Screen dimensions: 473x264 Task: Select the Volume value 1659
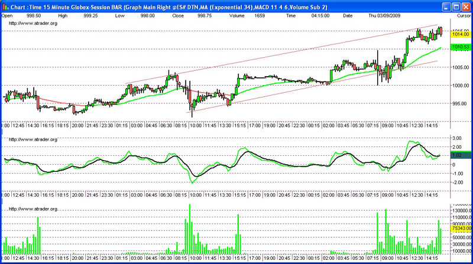point(260,16)
